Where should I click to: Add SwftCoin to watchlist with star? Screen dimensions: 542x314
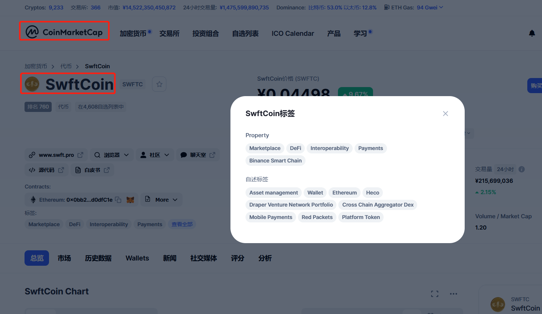(x=159, y=84)
